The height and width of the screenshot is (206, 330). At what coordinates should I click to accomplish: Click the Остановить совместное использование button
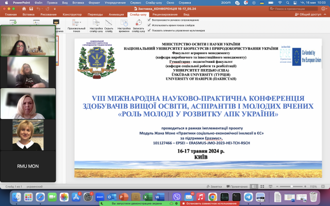pyautogui.click(x=210, y=203)
